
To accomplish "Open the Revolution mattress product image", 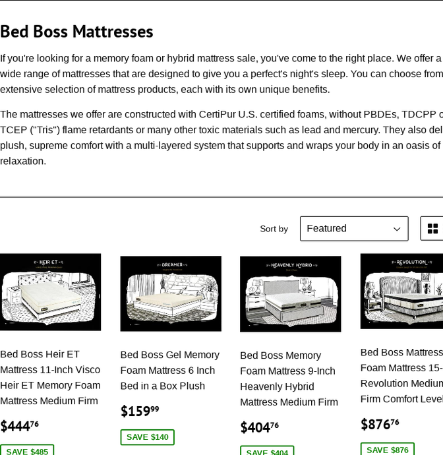I will [402, 291].
